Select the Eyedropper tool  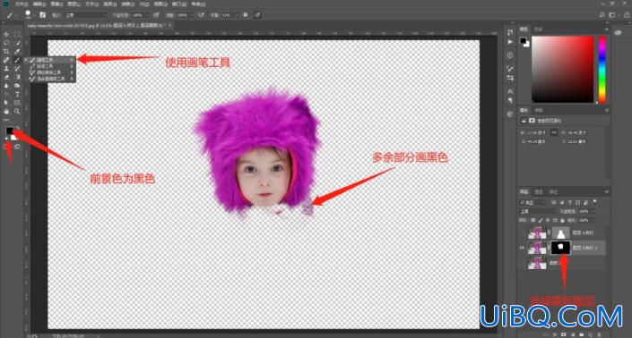[17, 52]
